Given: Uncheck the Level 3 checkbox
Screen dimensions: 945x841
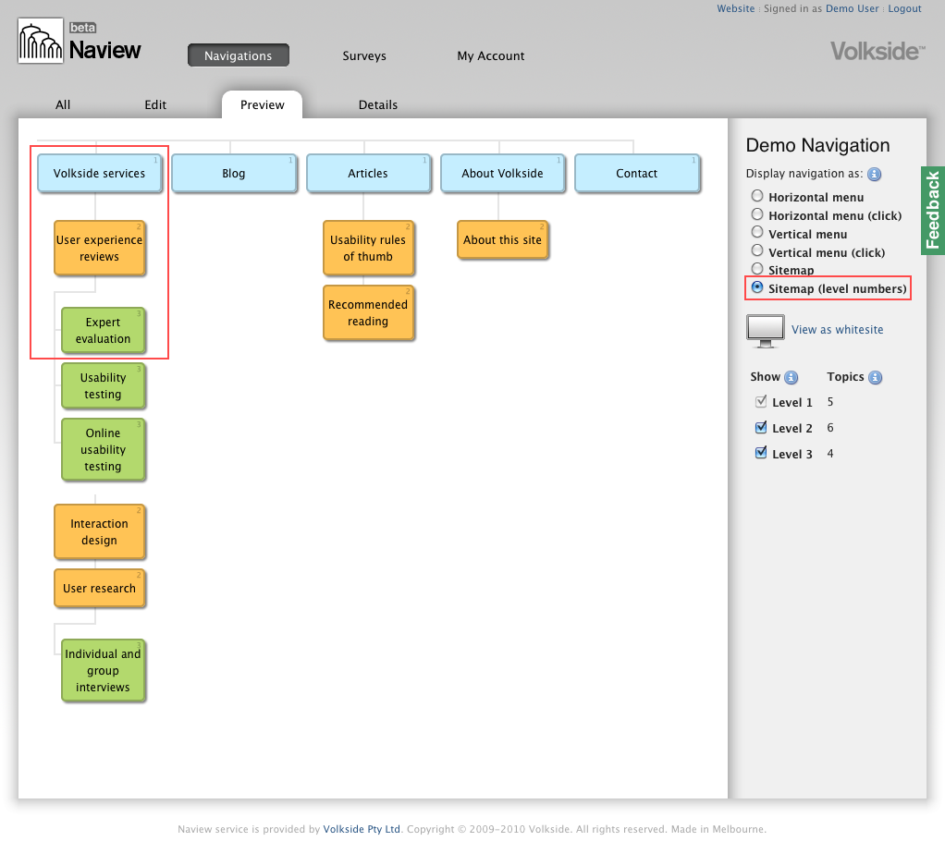Looking at the screenshot, I should [761, 453].
